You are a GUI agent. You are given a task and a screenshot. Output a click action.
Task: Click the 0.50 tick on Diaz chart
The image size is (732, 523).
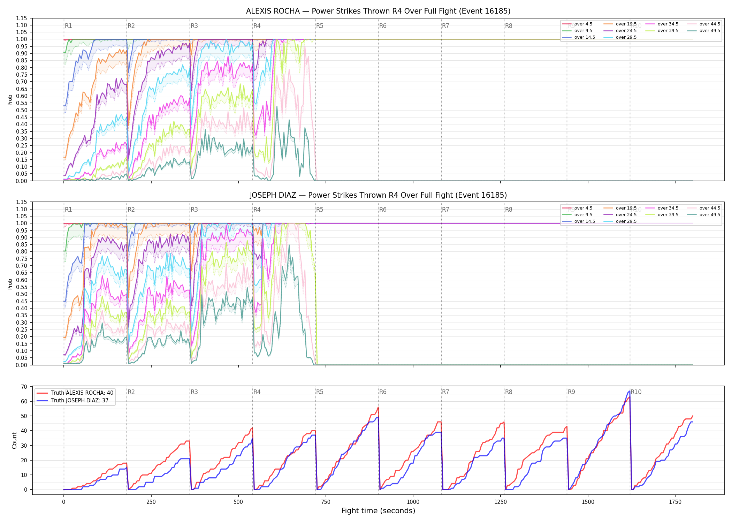coord(22,294)
